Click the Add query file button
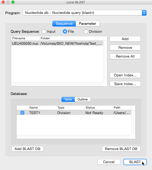 tap(125, 39)
